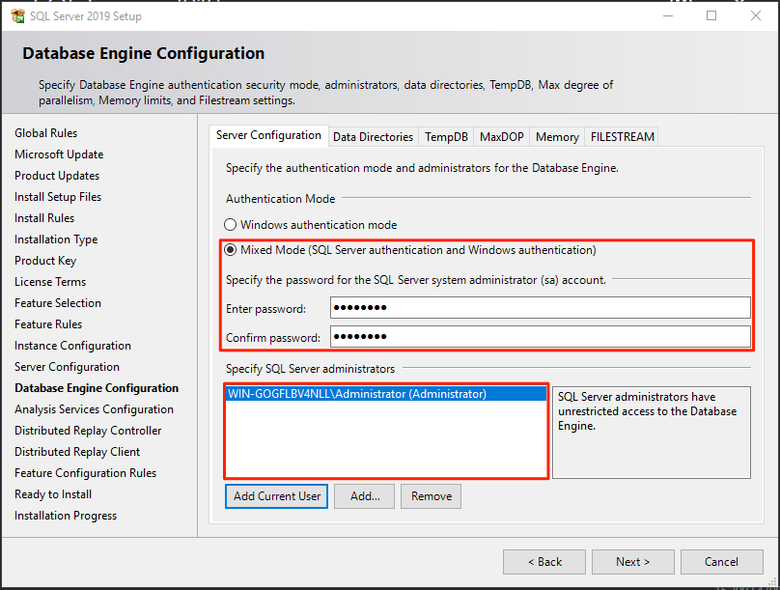Click the Add button below the administrators list
Viewport: 780px width, 590px height.
pos(364,495)
